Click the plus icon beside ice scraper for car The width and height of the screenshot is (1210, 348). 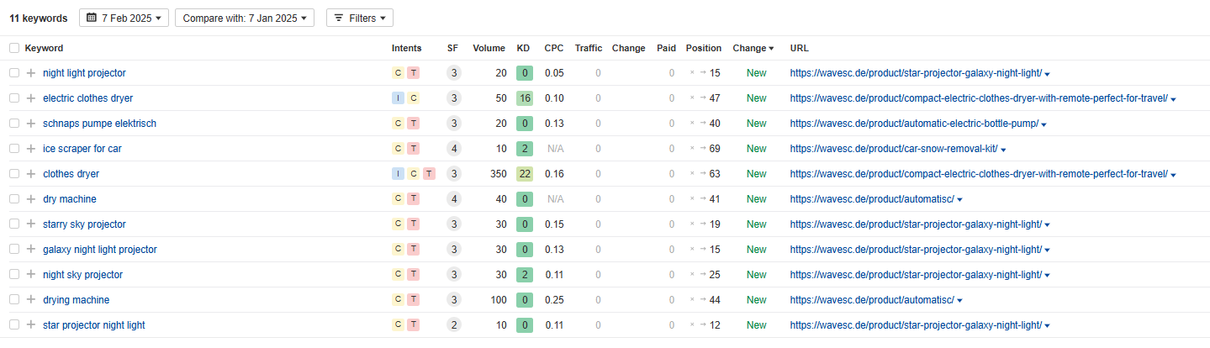31,149
